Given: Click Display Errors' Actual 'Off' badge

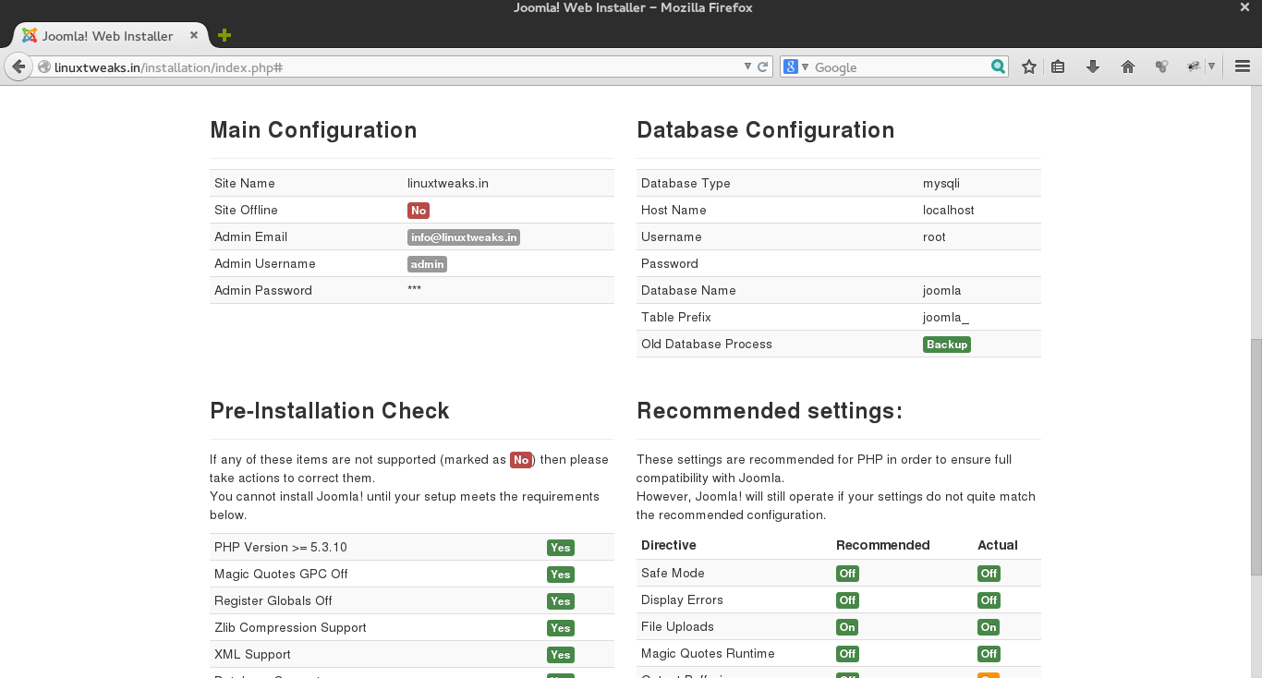Looking at the screenshot, I should point(989,600).
